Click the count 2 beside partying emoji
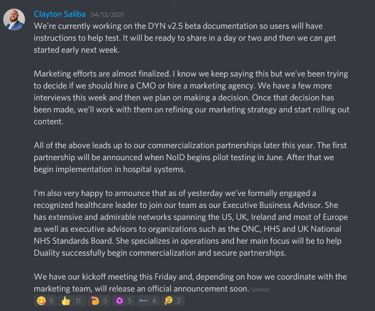Viewport: 375px width, 311px height. pos(178,301)
